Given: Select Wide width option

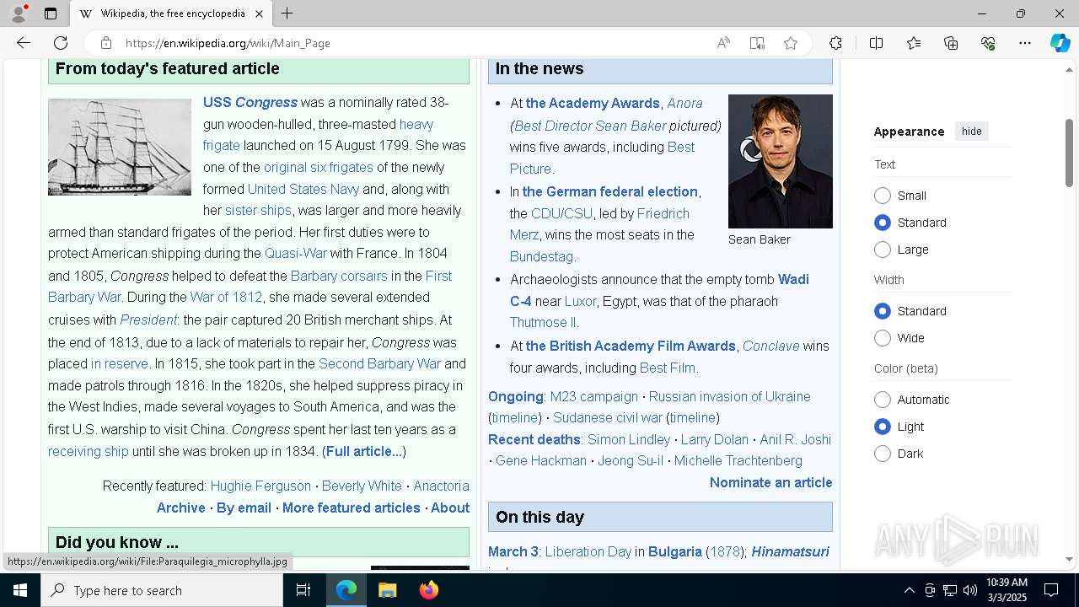Looking at the screenshot, I should tap(883, 338).
